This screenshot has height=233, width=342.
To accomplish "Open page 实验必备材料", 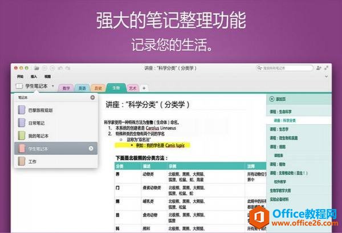I will tap(299, 199).
